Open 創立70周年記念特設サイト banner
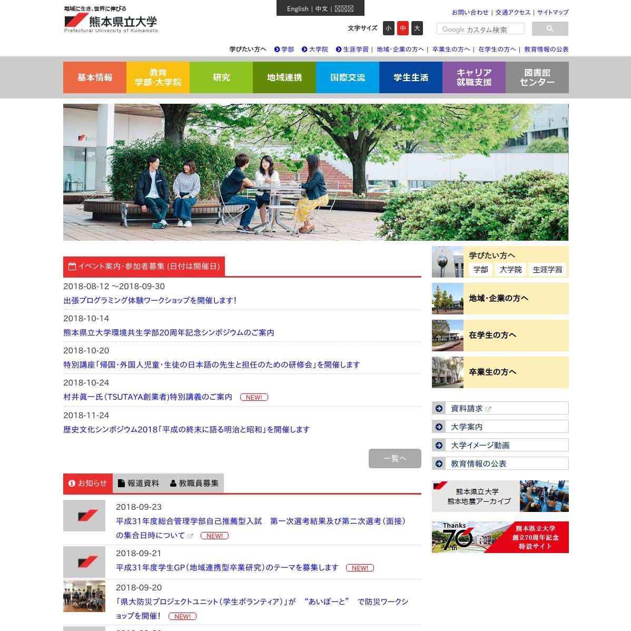Screen dimensions: 631x631 point(500,537)
